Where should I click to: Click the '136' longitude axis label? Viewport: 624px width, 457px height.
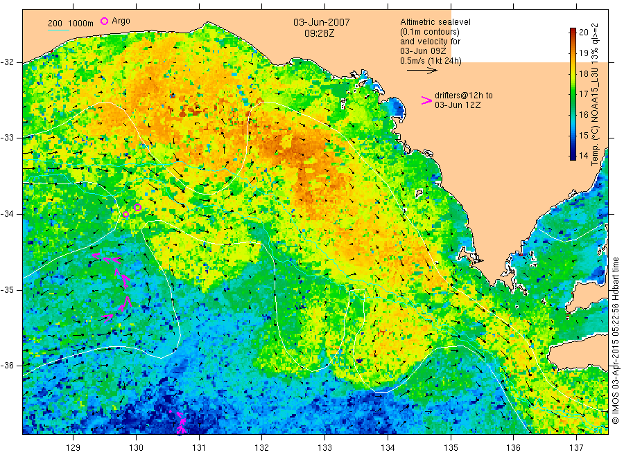pos(513,448)
